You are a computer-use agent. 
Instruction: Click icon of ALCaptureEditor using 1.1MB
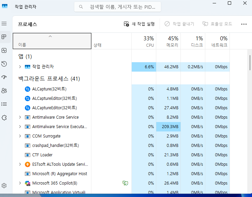(28, 98)
